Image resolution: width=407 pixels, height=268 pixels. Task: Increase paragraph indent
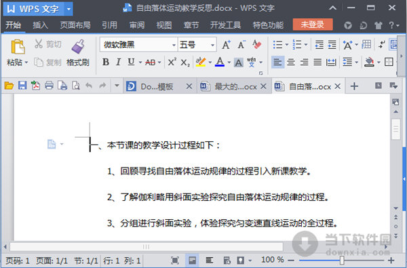332,45
